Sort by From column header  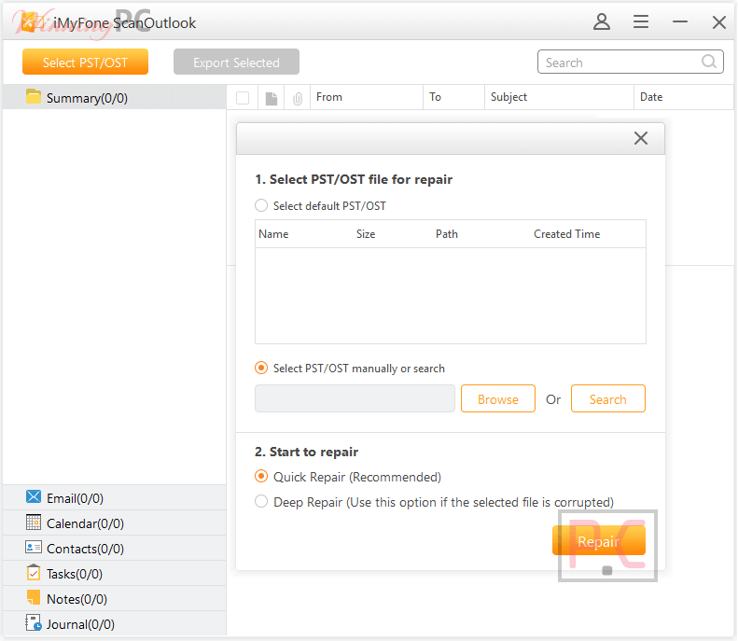(367, 97)
